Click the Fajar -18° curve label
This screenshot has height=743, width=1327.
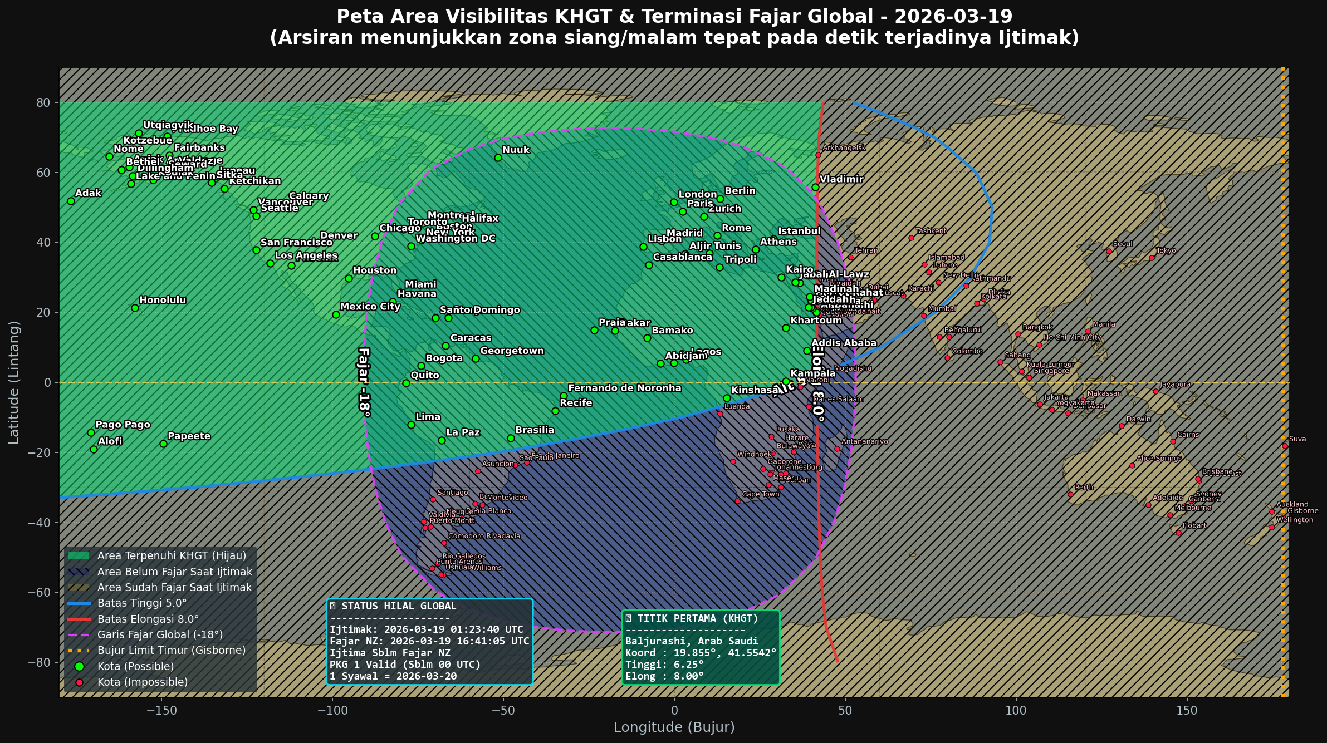(364, 382)
